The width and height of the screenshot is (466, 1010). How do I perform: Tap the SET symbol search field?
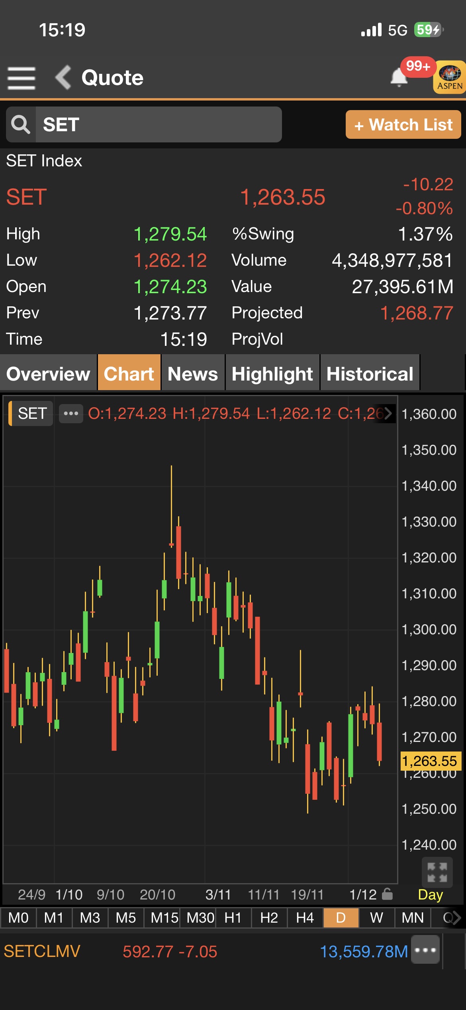pos(159,124)
